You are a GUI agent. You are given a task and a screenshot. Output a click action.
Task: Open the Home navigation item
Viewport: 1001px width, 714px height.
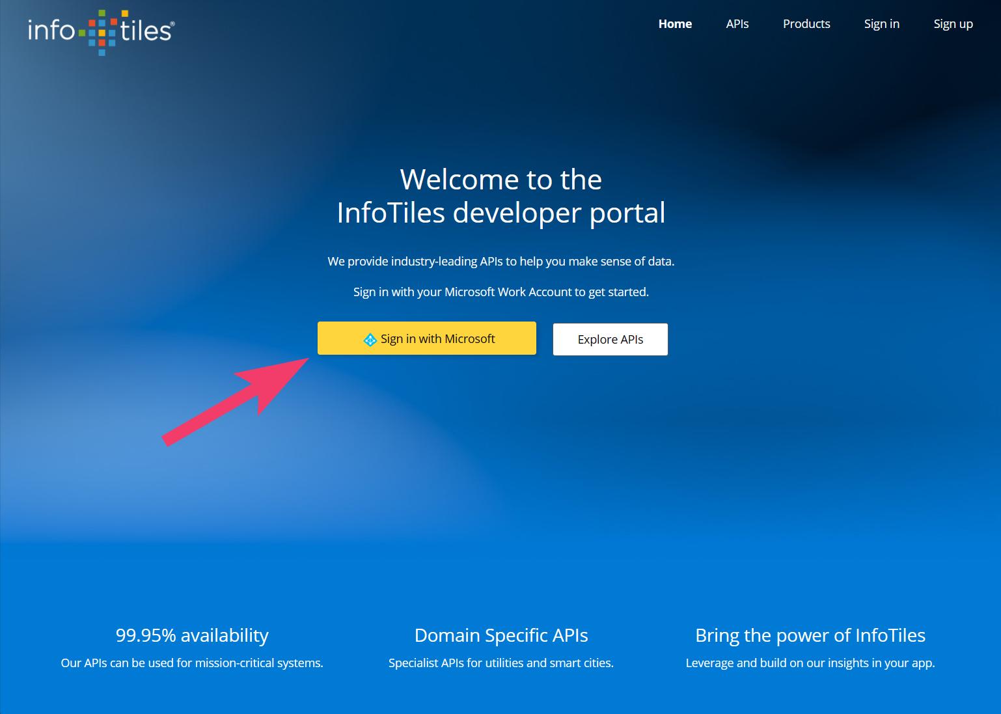click(675, 24)
